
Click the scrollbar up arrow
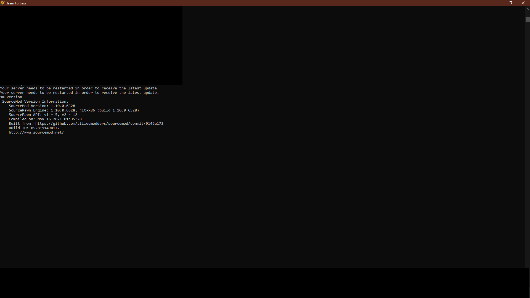[x=528, y=9]
